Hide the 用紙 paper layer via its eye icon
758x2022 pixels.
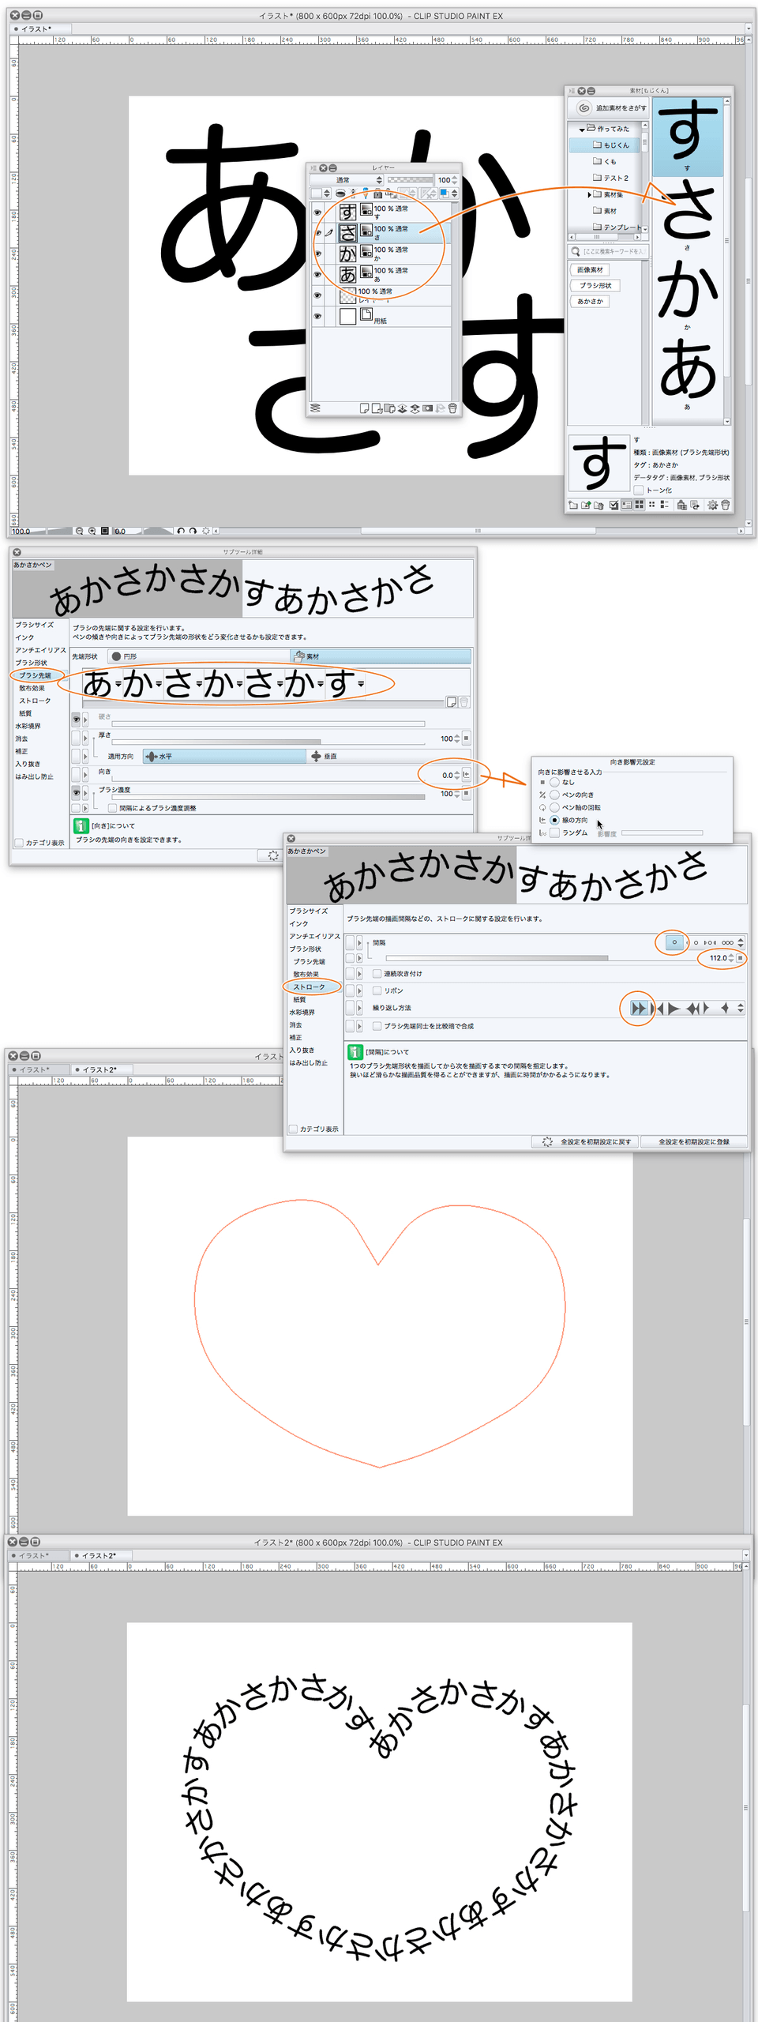point(317,316)
